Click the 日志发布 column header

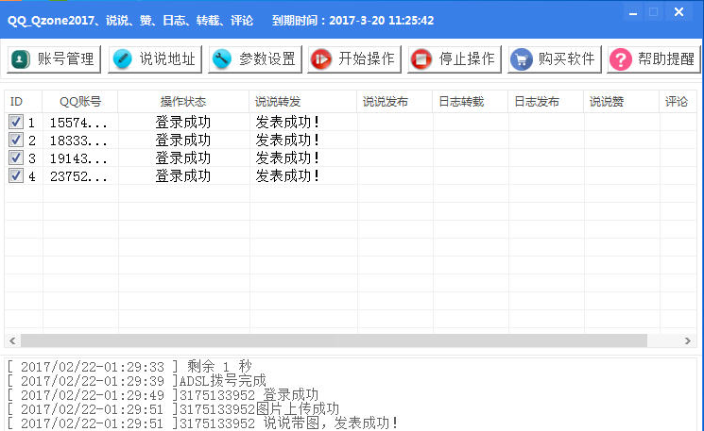[545, 102]
